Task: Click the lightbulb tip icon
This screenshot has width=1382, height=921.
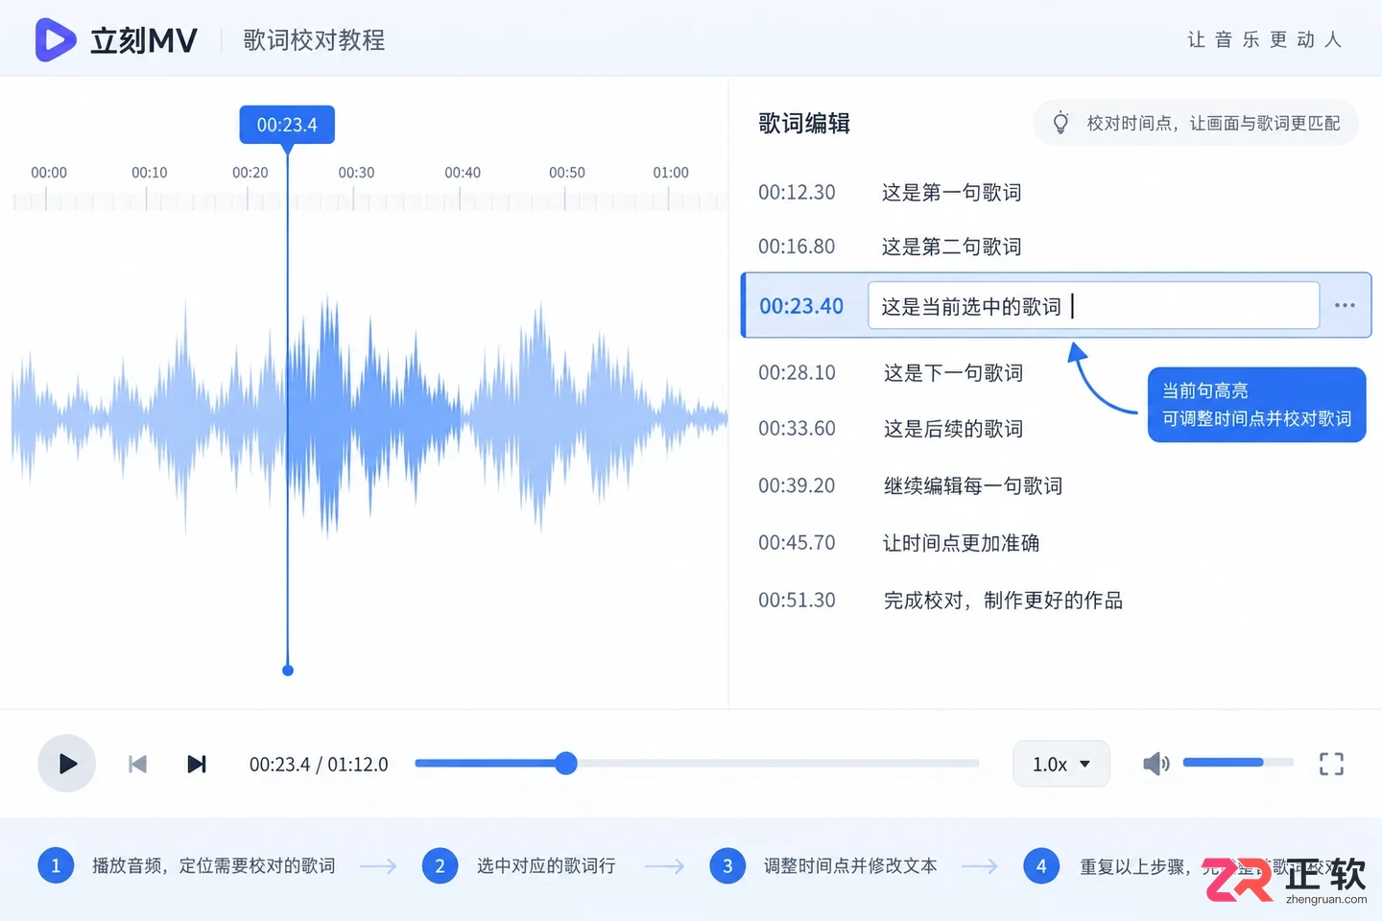Action: [1060, 123]
